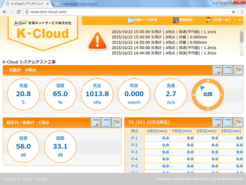Click the Z変位(mm) column header
Image resolution: width=246 pixels, height=185 pixels.
click(206, 131)
